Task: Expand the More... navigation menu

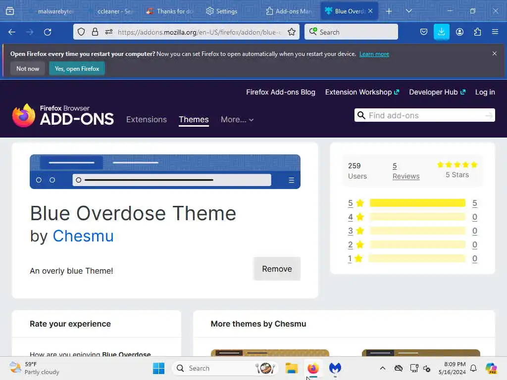Action: pyautogui.click(x=237, y=120)
